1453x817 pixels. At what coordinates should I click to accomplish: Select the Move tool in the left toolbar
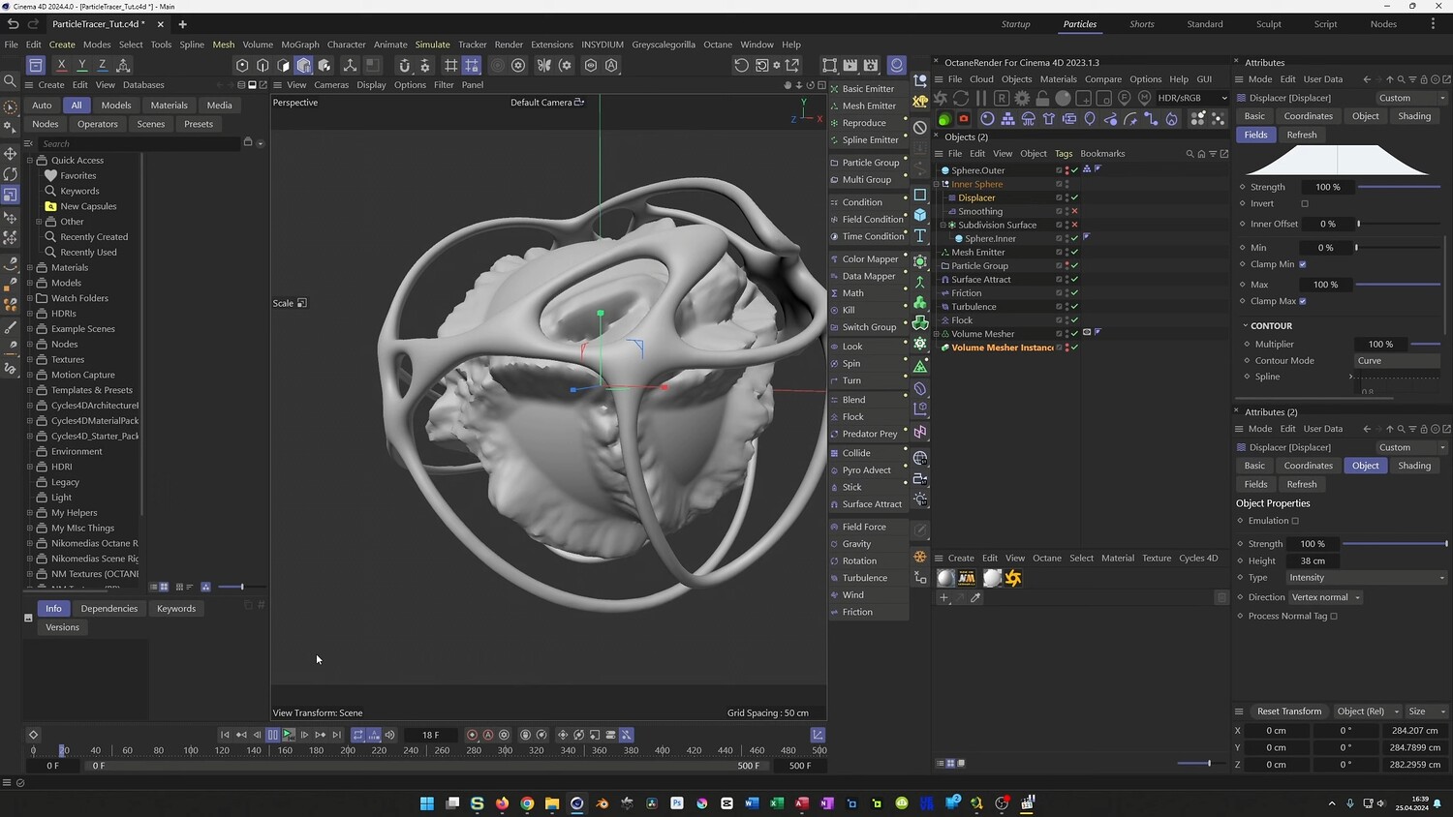pyautogui.click(x=11, y=153)
